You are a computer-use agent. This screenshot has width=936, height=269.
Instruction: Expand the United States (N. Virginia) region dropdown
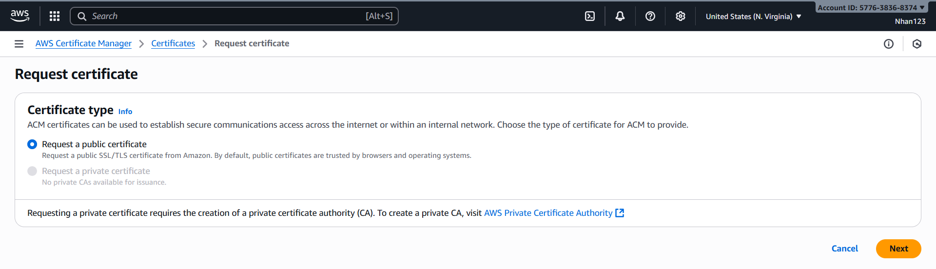click(753, 17)
